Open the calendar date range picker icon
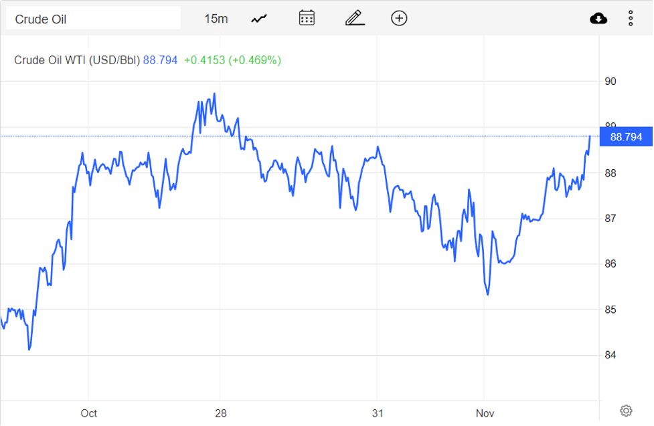This screenshot has height=426, width=654. 306,18
